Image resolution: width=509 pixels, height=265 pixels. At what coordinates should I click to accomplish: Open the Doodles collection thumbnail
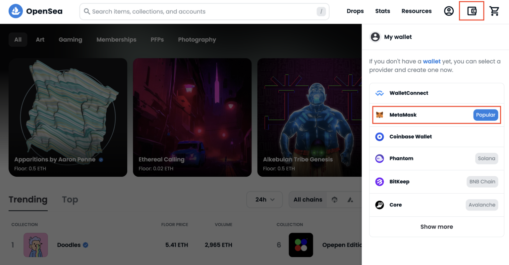[35, 245]
